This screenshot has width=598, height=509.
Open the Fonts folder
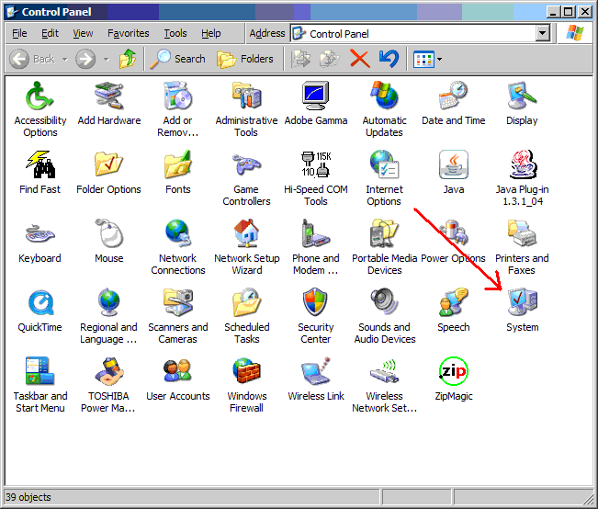(177, 164)
